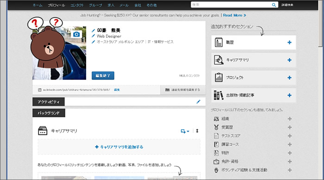This screenshot has height=180, width=324.
Task: Edit activity section pencil icon
Action: (x=199, y=102)
